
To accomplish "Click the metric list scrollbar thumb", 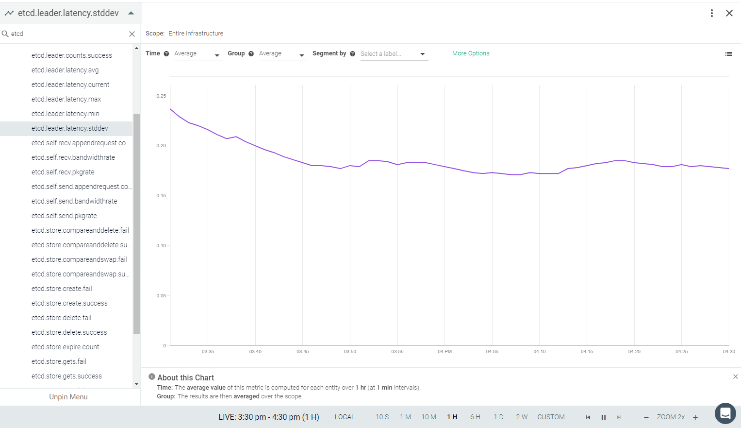I will coord(136,224).
